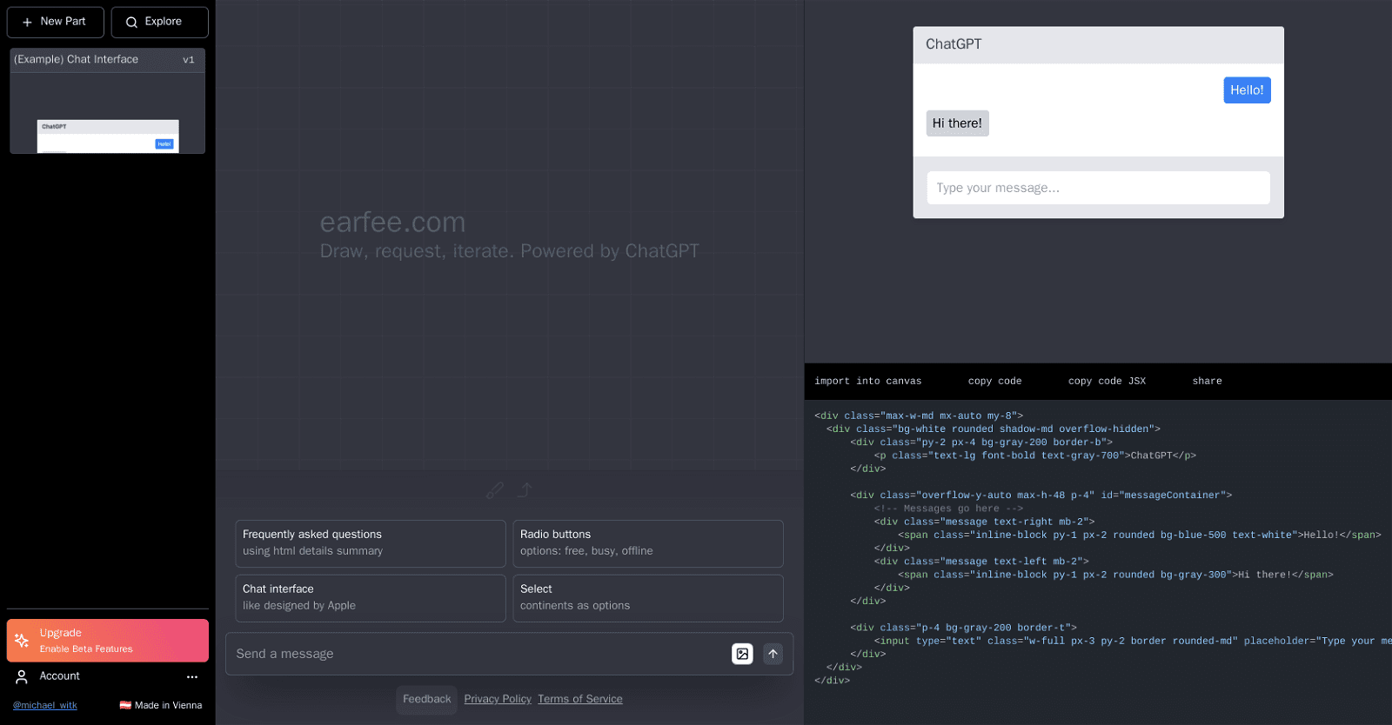Click the Explore magnifier icon
1392x725 pixels.
(x=131, y=22)
